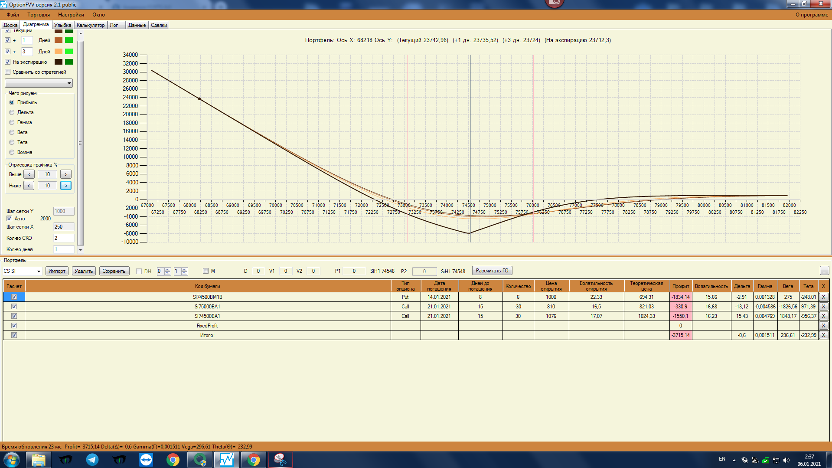Open the Окно menu
Image resolution: width=832 pixels, height=468 pixels.
[x=98, y=15]
